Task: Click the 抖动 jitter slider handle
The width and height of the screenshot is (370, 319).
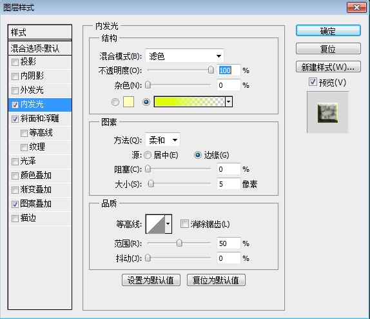Action: coord(148,258)
